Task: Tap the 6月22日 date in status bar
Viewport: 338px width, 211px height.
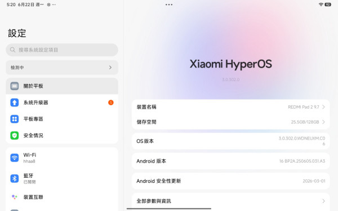Action: click(x=26, y=5)
